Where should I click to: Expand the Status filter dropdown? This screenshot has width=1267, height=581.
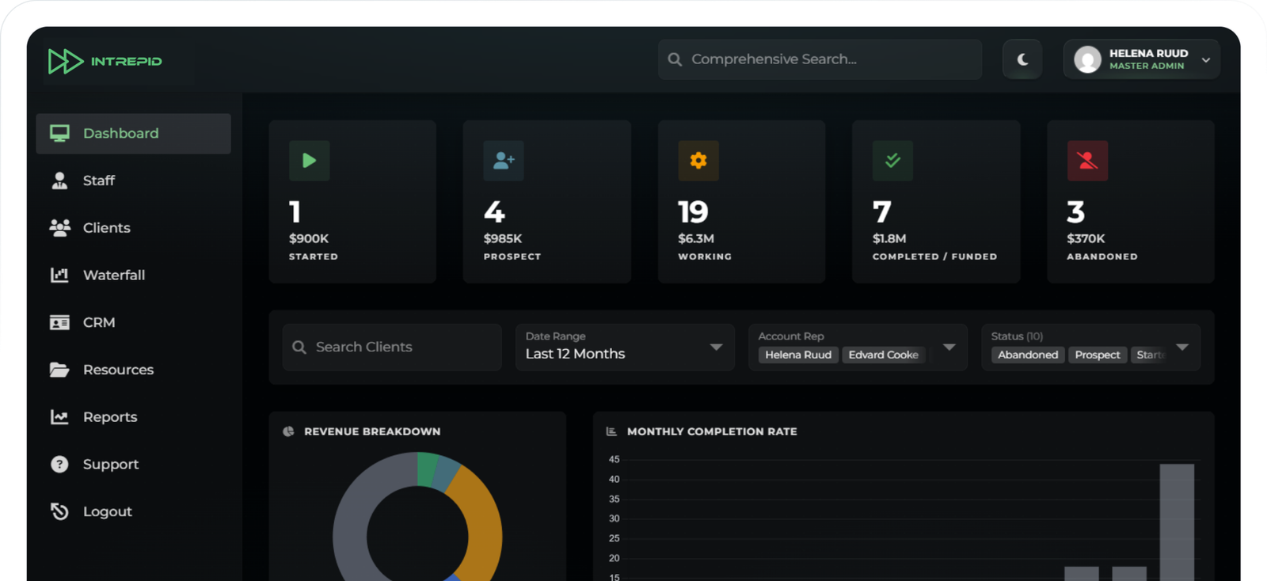(x=1182, y=347)
